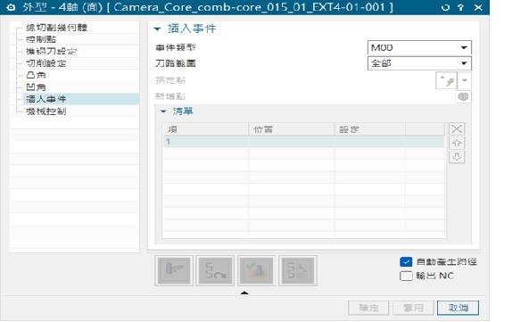
Task: Click the reset icon in title bar
Action: click(x=445, y=7)
